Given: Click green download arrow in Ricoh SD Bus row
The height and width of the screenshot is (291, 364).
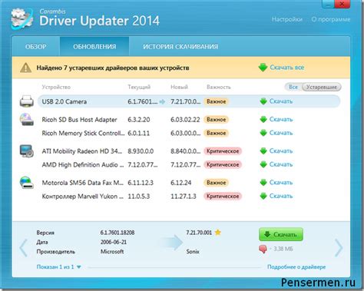Looking at the screenshot, I should [263, 120].
